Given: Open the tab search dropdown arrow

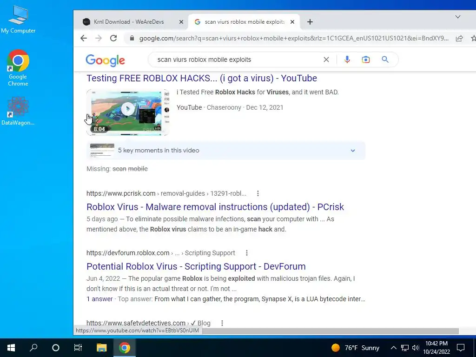Looking at the screenshot, I should 458,17.
